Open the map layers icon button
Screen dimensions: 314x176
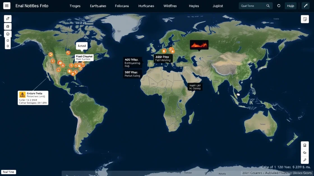pyautogui.click(x=305, y=19)
